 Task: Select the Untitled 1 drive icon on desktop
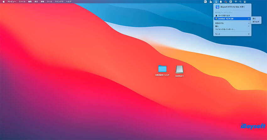pos(179,69)
